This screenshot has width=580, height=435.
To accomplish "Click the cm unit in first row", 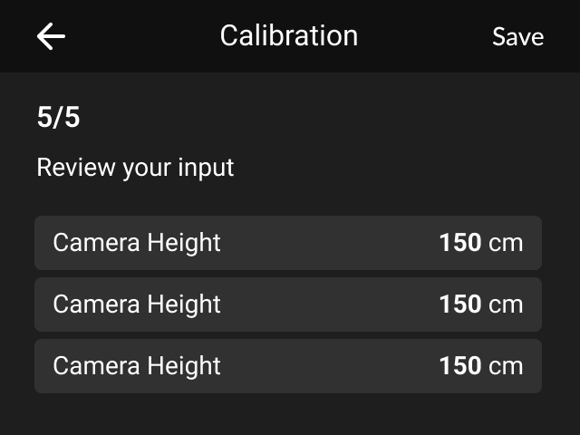I will pyautogui.click(x=506, y=243).
